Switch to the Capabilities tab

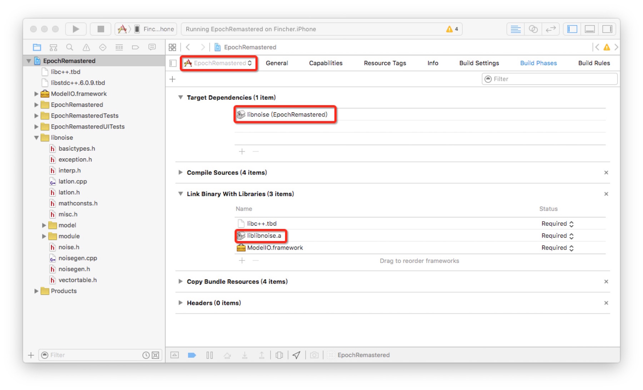[326, 63]
